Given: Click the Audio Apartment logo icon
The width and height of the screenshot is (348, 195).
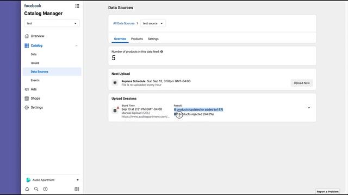Looking at the screenshot, I should tap(28, 180).
